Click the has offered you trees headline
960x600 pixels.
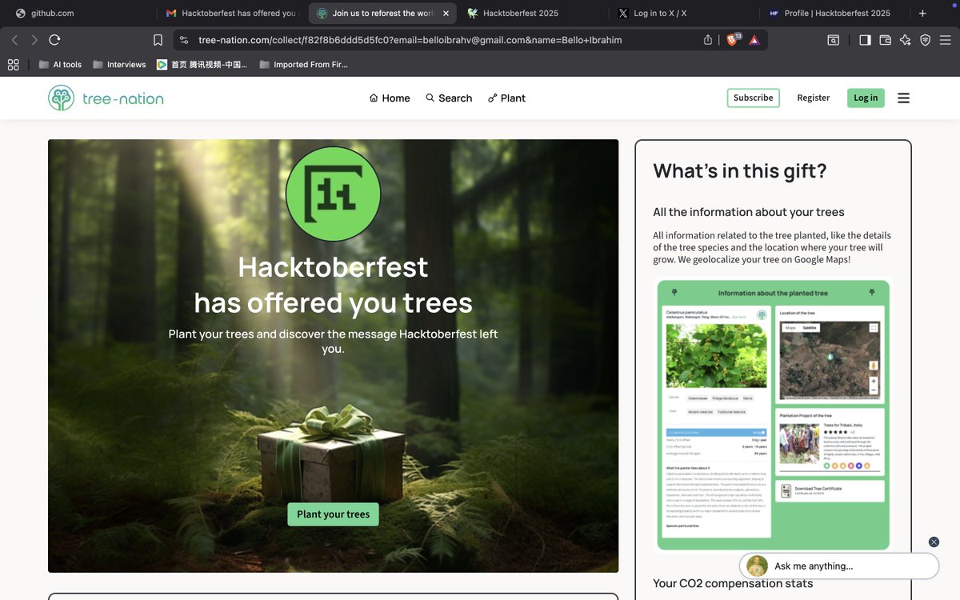pyautogui.click(x=333, y=302)
